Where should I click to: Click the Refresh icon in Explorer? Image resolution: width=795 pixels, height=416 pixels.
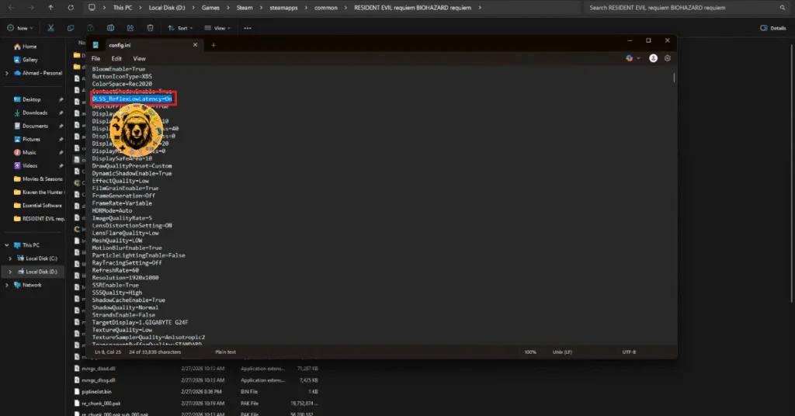pyautogui.click(x=71, y=8)
